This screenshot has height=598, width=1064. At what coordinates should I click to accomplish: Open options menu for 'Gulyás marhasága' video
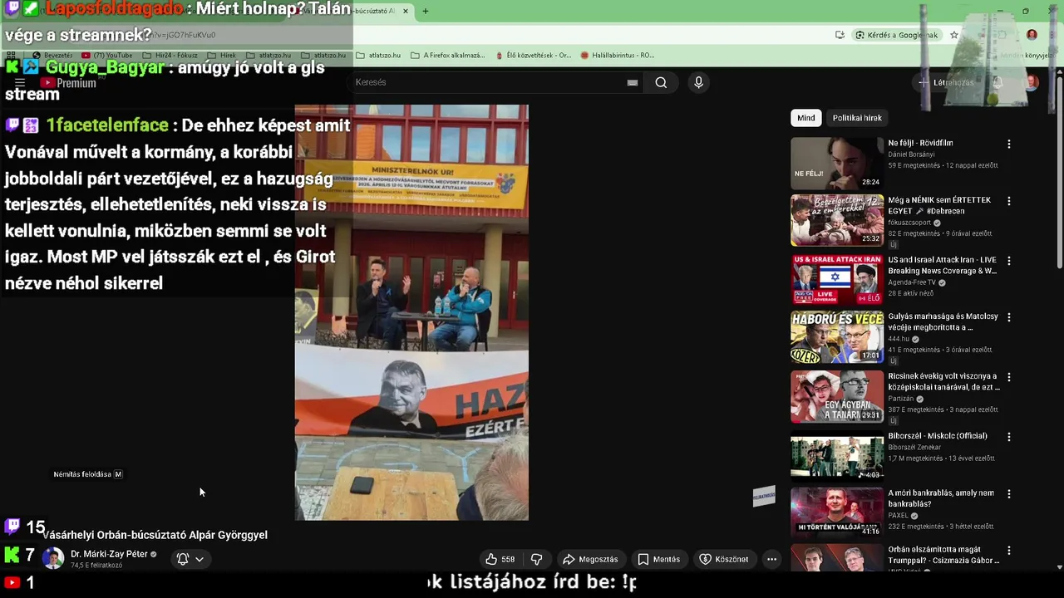tap(1009, 317)
